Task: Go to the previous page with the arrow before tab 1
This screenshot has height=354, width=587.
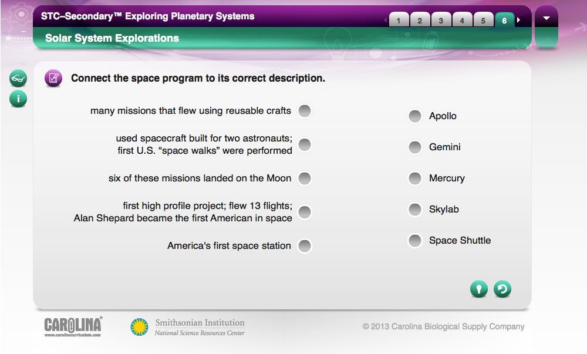Action: click(385, 20)
